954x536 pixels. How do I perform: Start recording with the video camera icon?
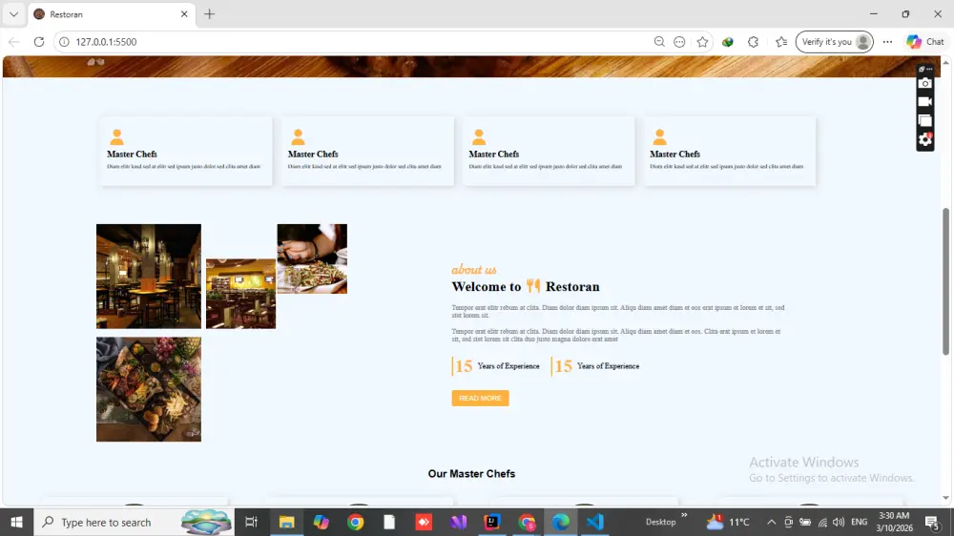click(x=924, y=102)
